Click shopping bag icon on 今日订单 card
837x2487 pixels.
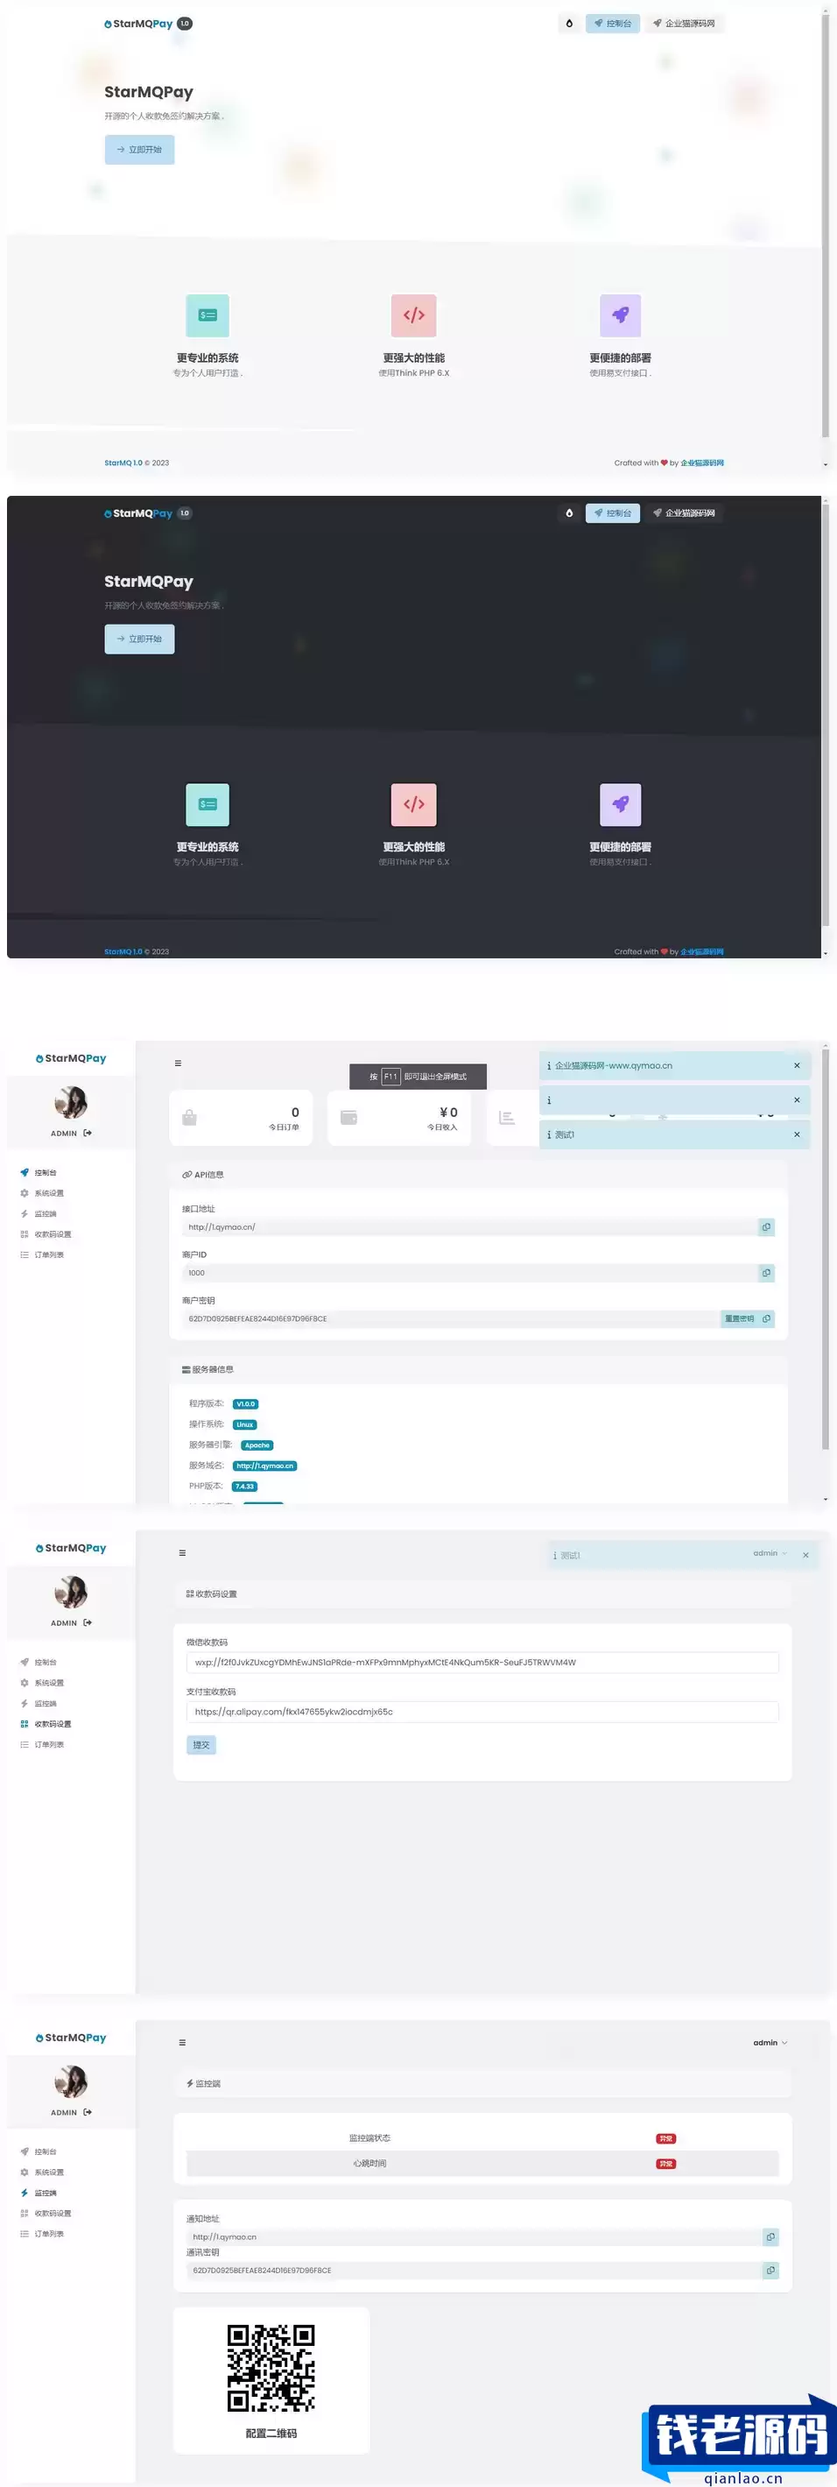(189, 1117)
